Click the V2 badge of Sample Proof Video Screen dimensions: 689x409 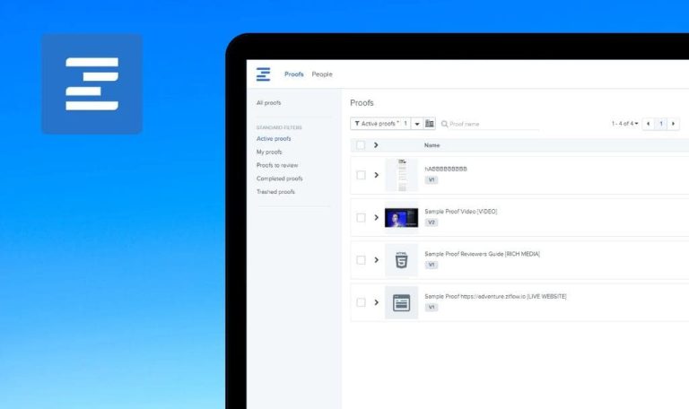tap(431, 222)
